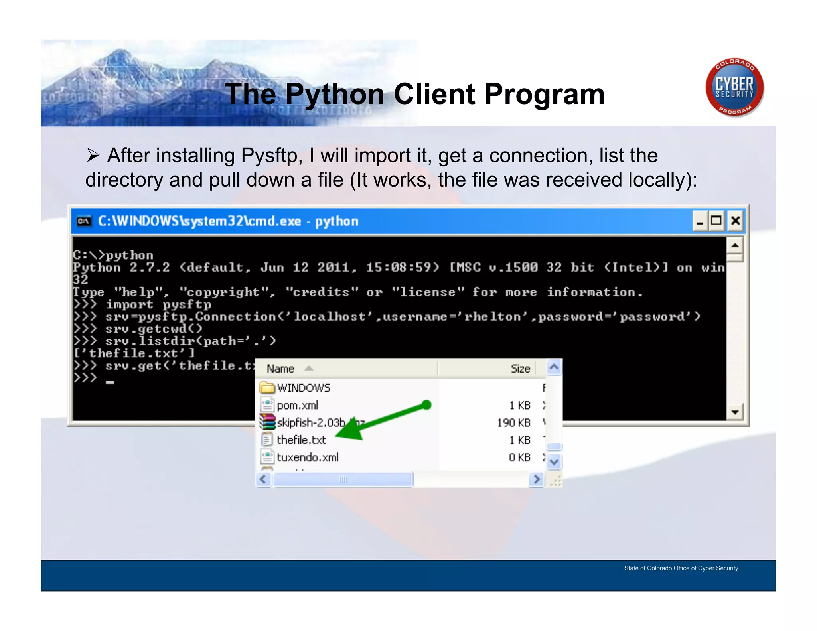Click the file list vertical scrollbar thumb

click(554, 446)
